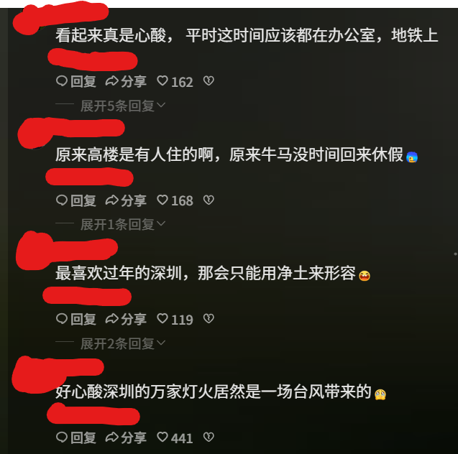Click broken heart on 441-like comment
This screenshot has height=454, width=458.
tap(209, 437)
